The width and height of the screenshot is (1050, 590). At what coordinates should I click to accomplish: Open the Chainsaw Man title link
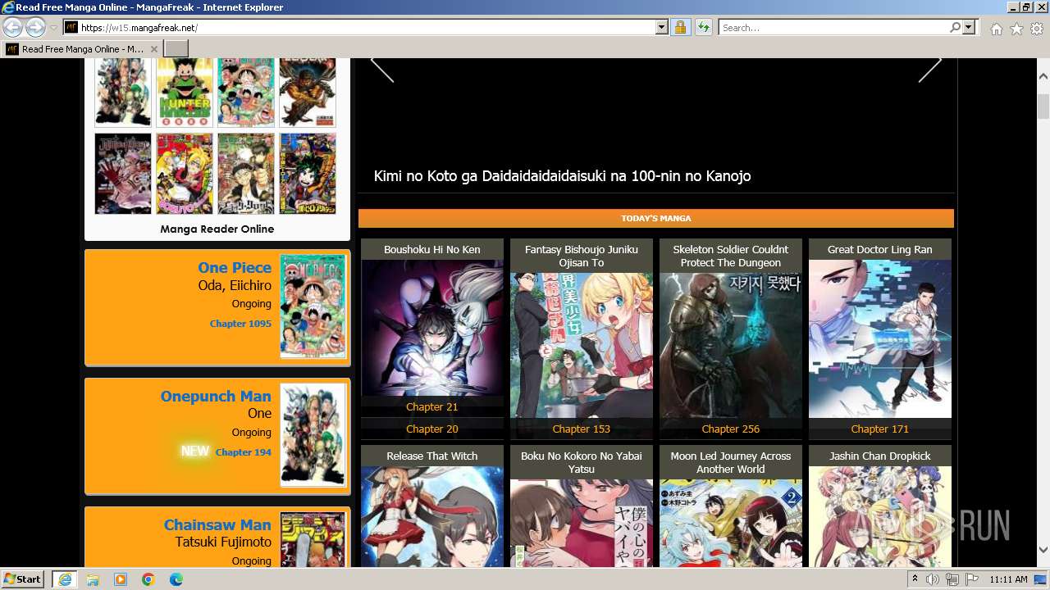[217, 524]
